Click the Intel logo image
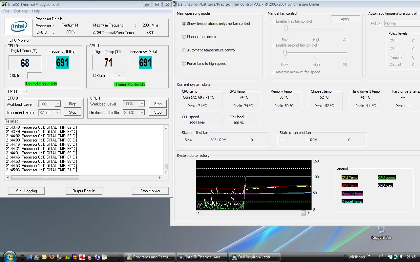The width and height of the screenshot is (420, 262). tap(19, 27)
